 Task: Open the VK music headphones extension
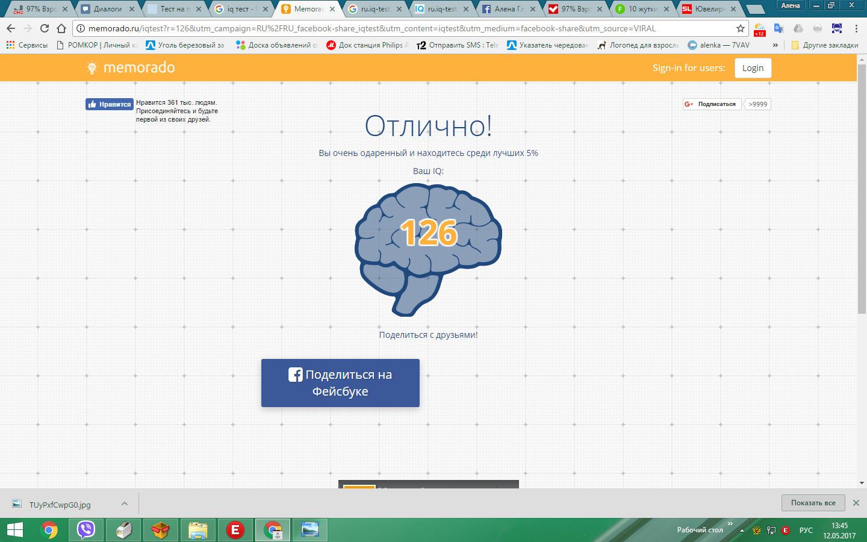point(837,28)
